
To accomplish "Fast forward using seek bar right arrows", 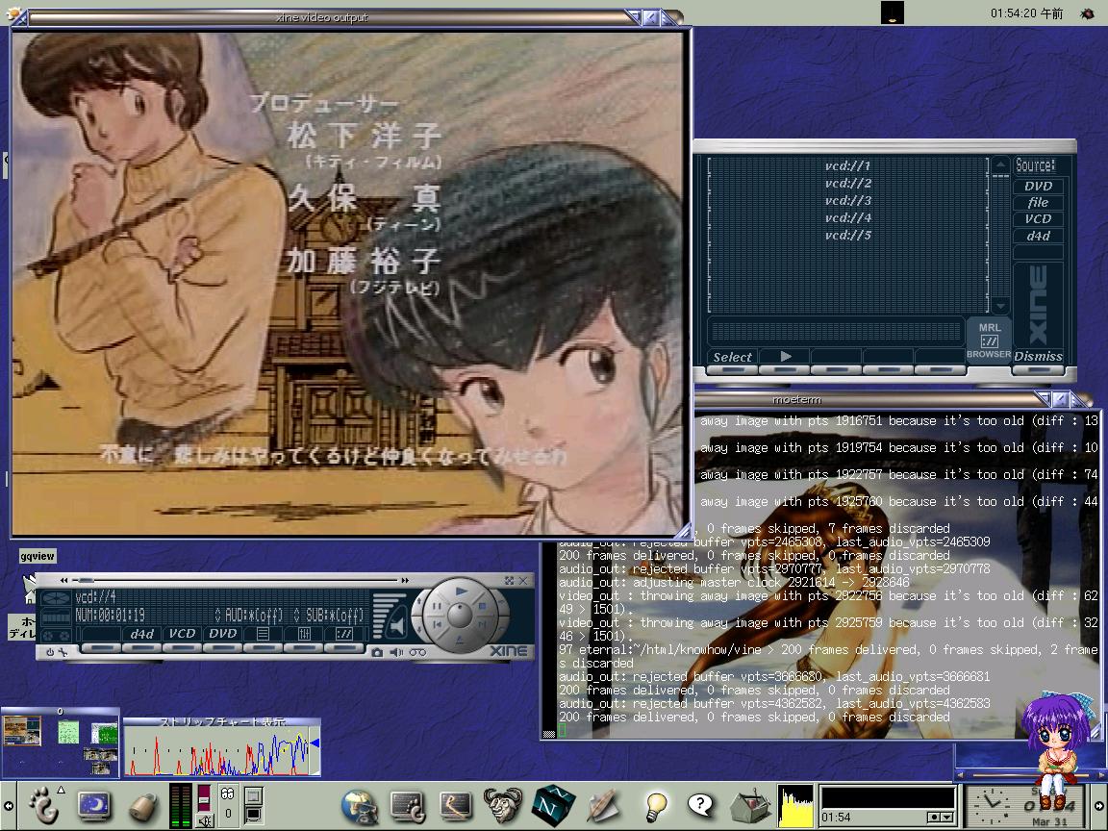I will (x=405, y=580).
